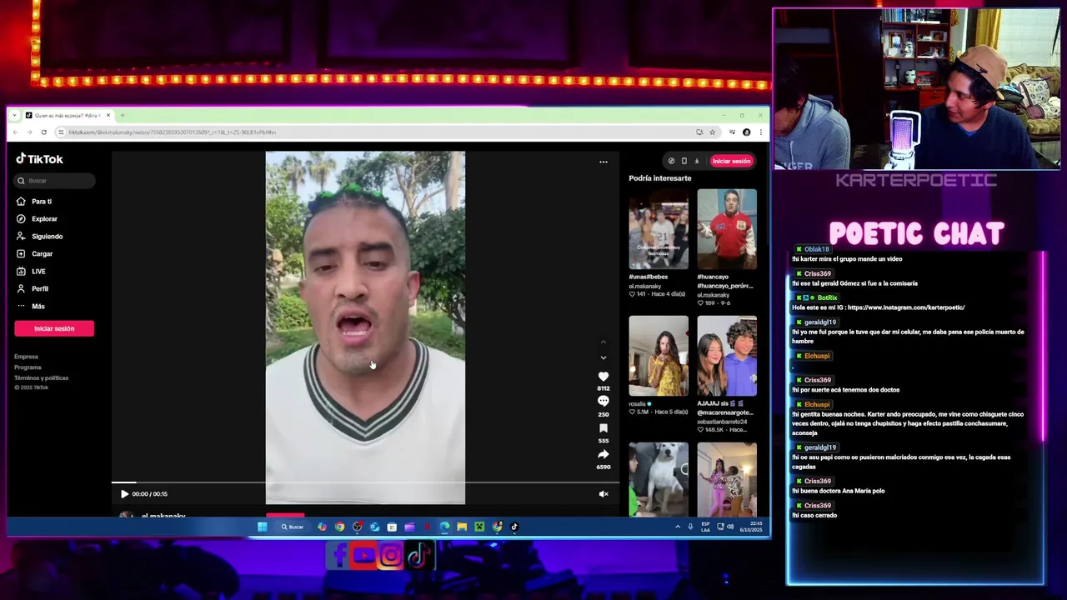The width and height of the screenshot is (1067, 600).
Task: Like the video with heart icon
Action: click(604, 377)
